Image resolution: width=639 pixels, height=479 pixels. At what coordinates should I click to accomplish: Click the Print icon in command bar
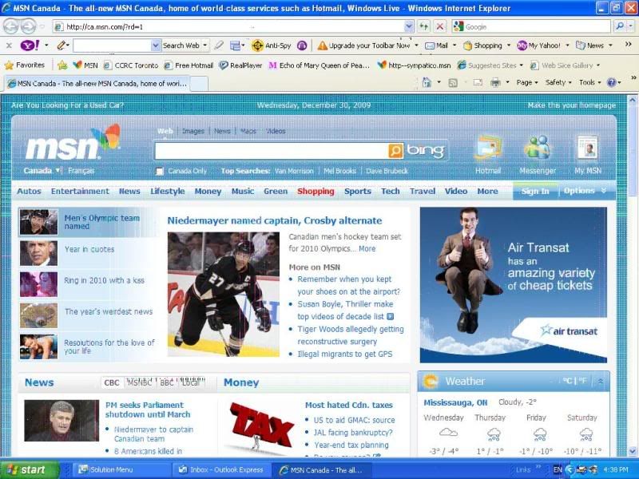495,83
